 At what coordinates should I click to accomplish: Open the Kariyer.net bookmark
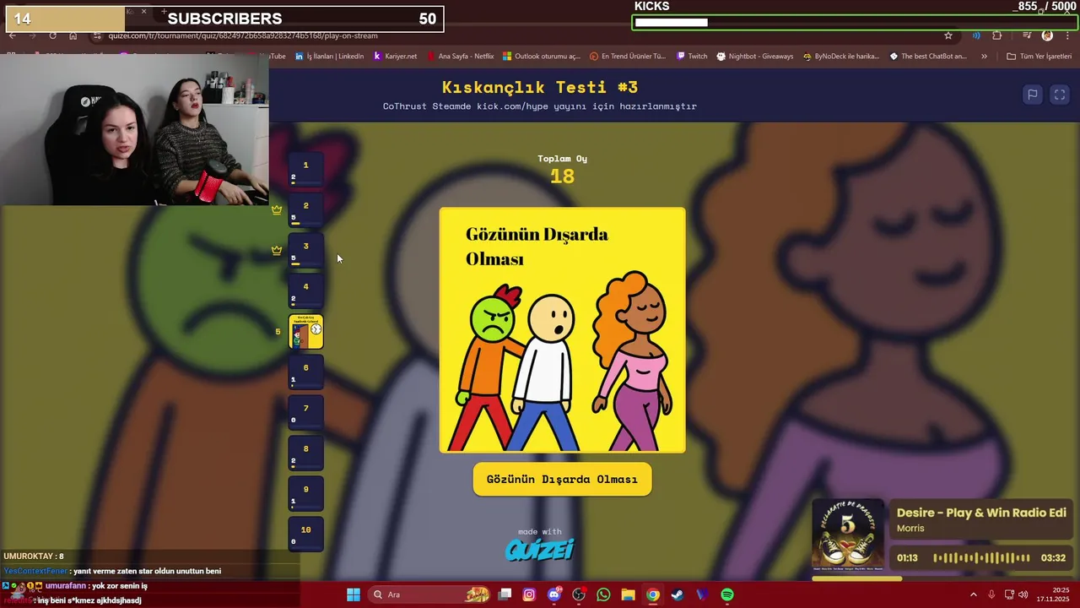pyautogui.click(x=395, y=57)
